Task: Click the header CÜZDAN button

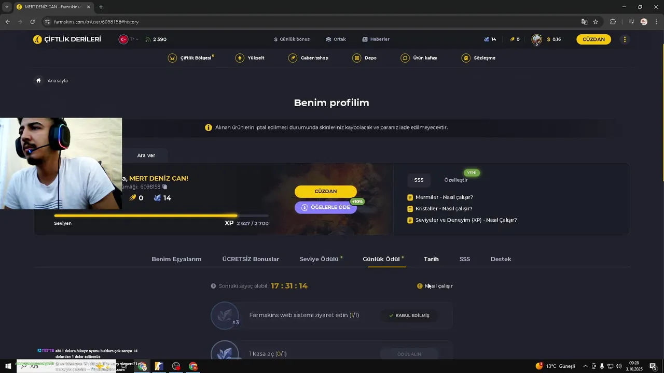Action: tap(593, 39)
